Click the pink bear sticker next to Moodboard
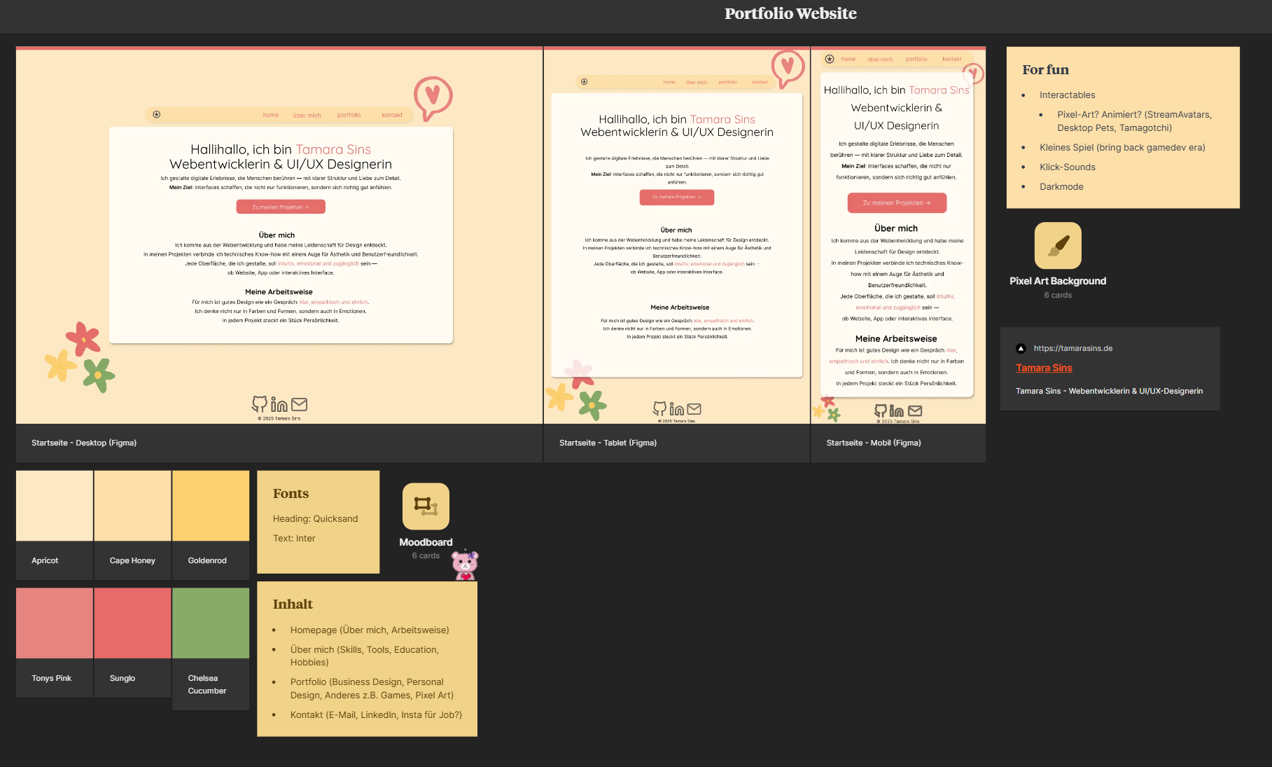1272x767 pixels. 465,565
